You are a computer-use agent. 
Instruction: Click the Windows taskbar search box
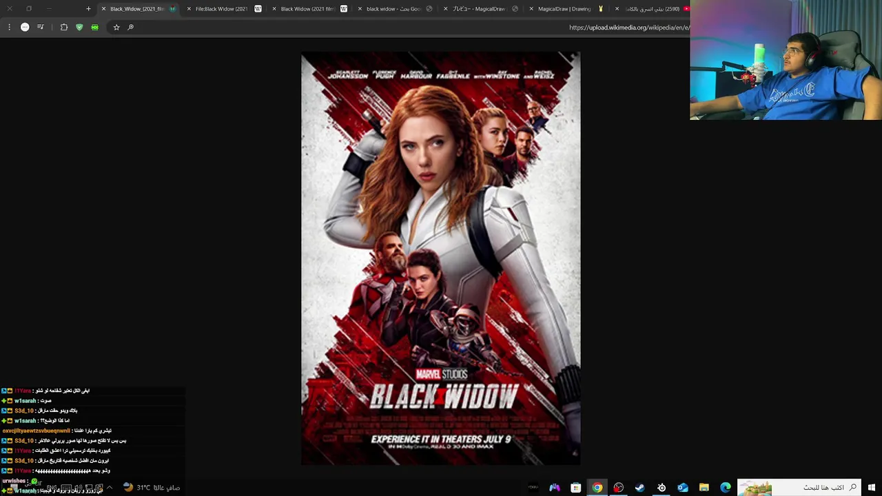tap(799, 488)
